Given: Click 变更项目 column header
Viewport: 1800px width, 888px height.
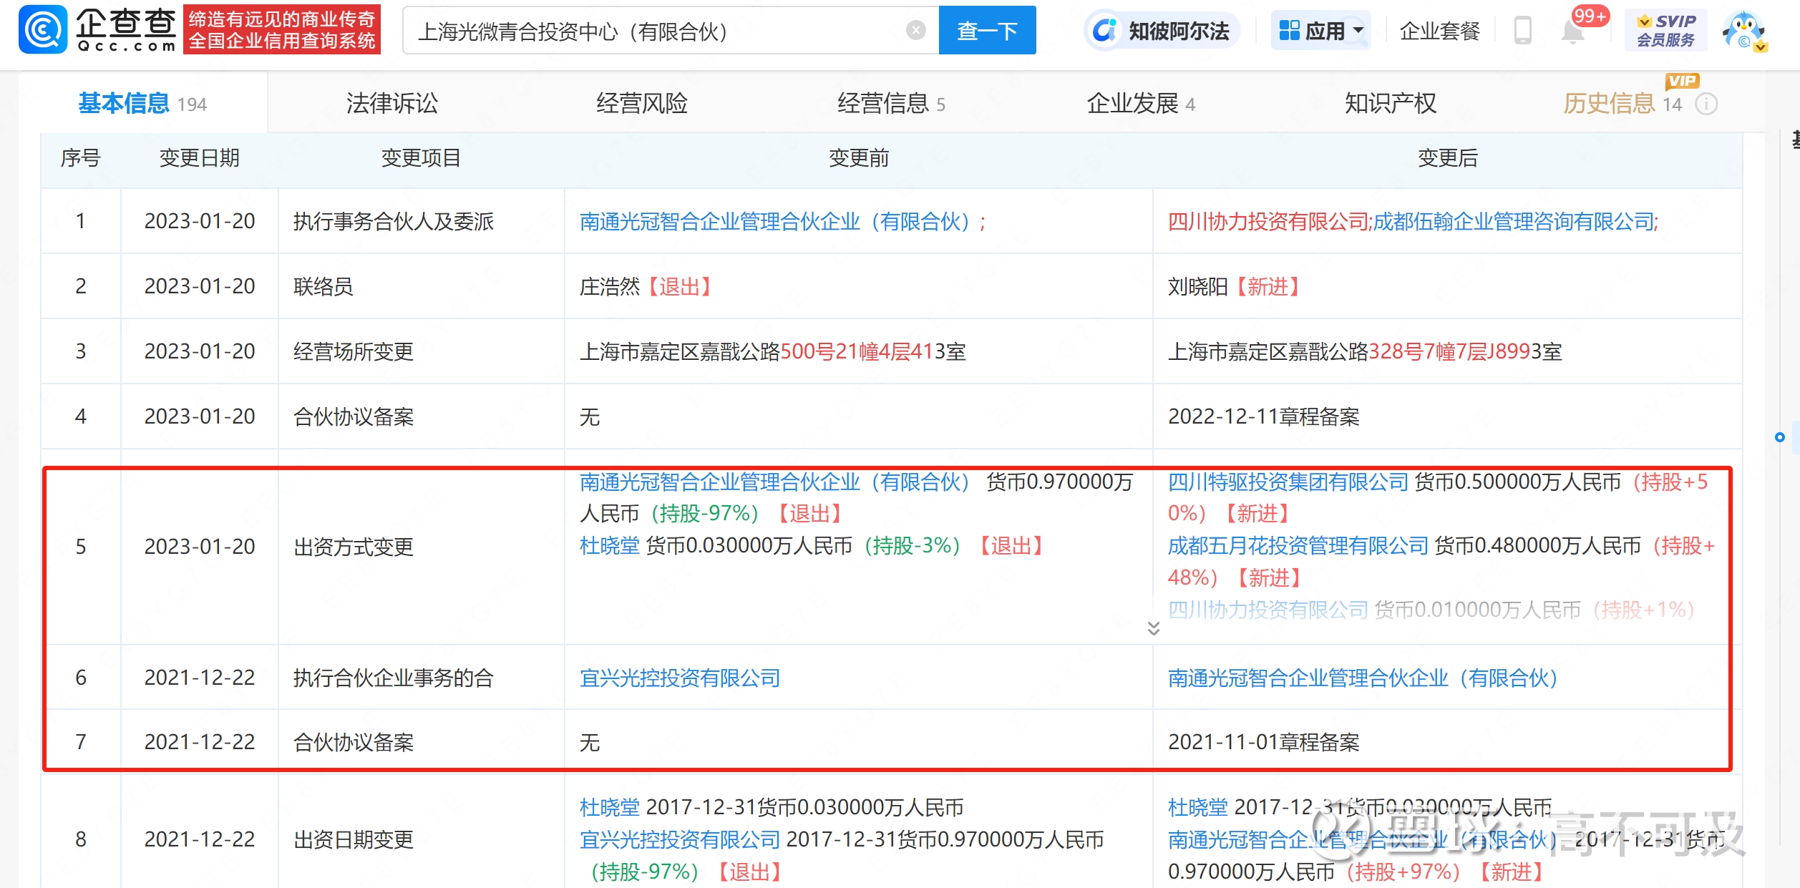Looking at the screenshot, I should 421,158.
